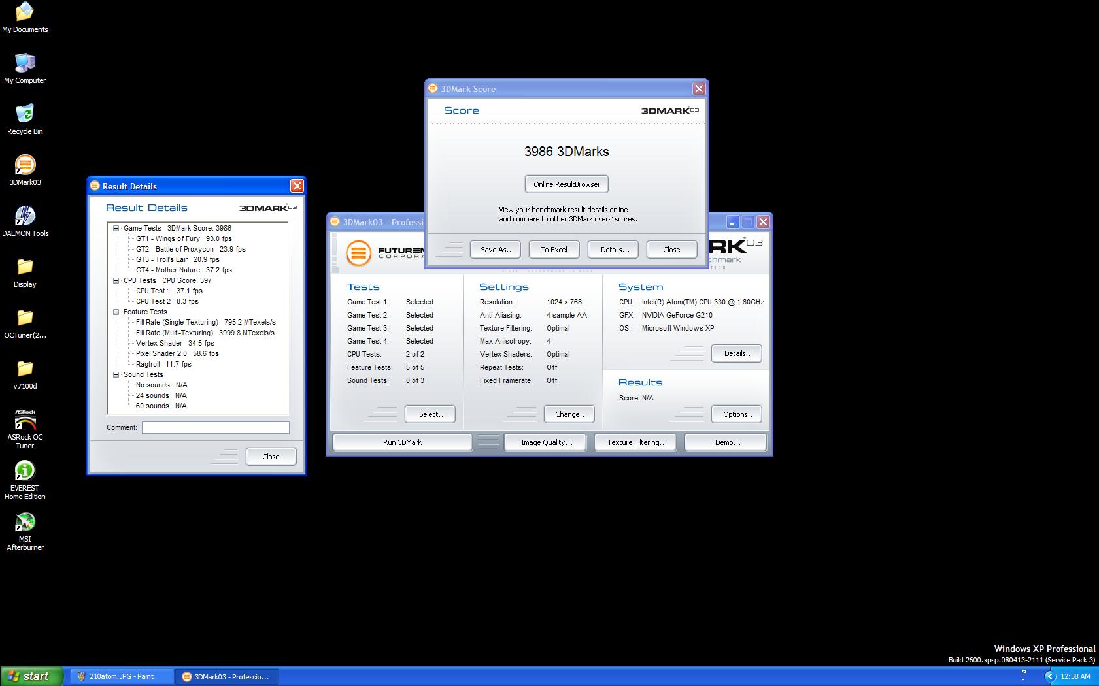Open Texture Filtering... tool

637,442
